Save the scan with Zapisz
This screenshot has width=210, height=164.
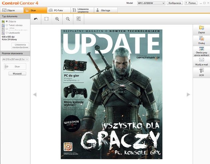click(x=201, y=30)
